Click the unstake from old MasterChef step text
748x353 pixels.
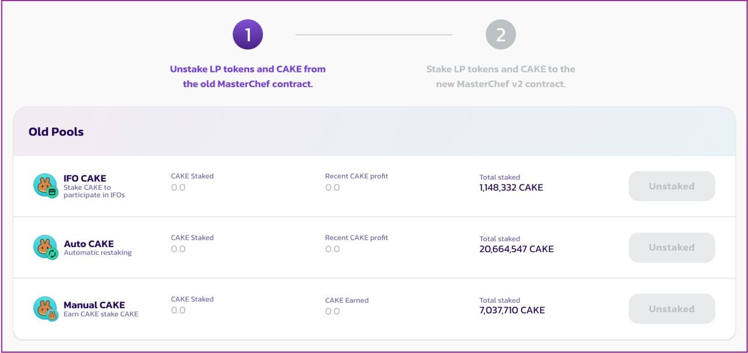(x=248, y=77)
